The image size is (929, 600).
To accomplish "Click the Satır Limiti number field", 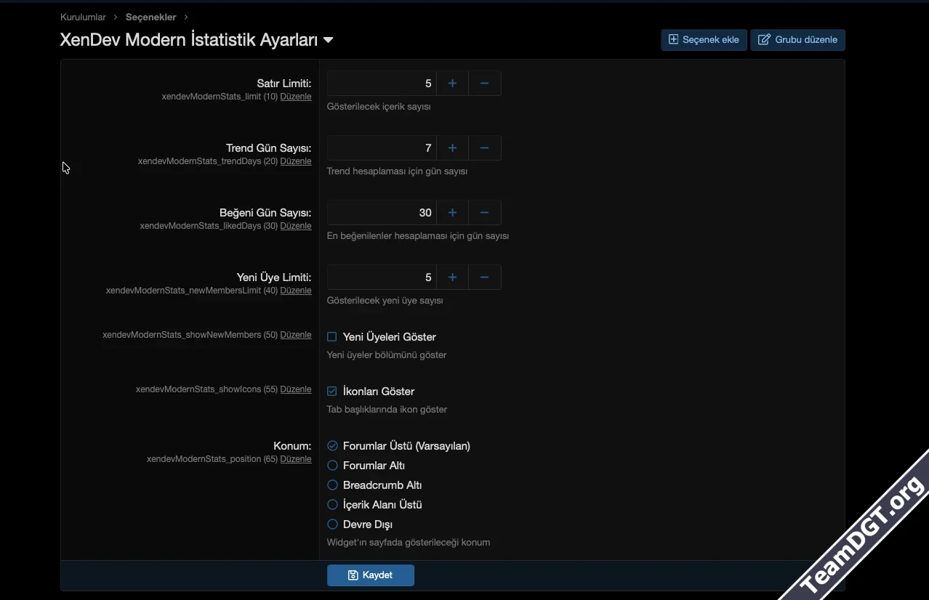I will tap(381, 84).
